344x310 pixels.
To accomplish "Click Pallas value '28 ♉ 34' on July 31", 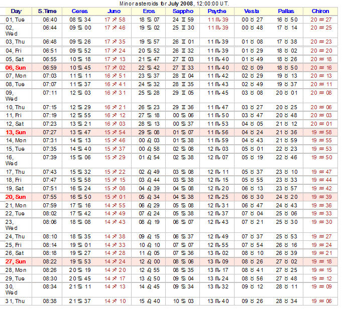I will tap(287, 301).
